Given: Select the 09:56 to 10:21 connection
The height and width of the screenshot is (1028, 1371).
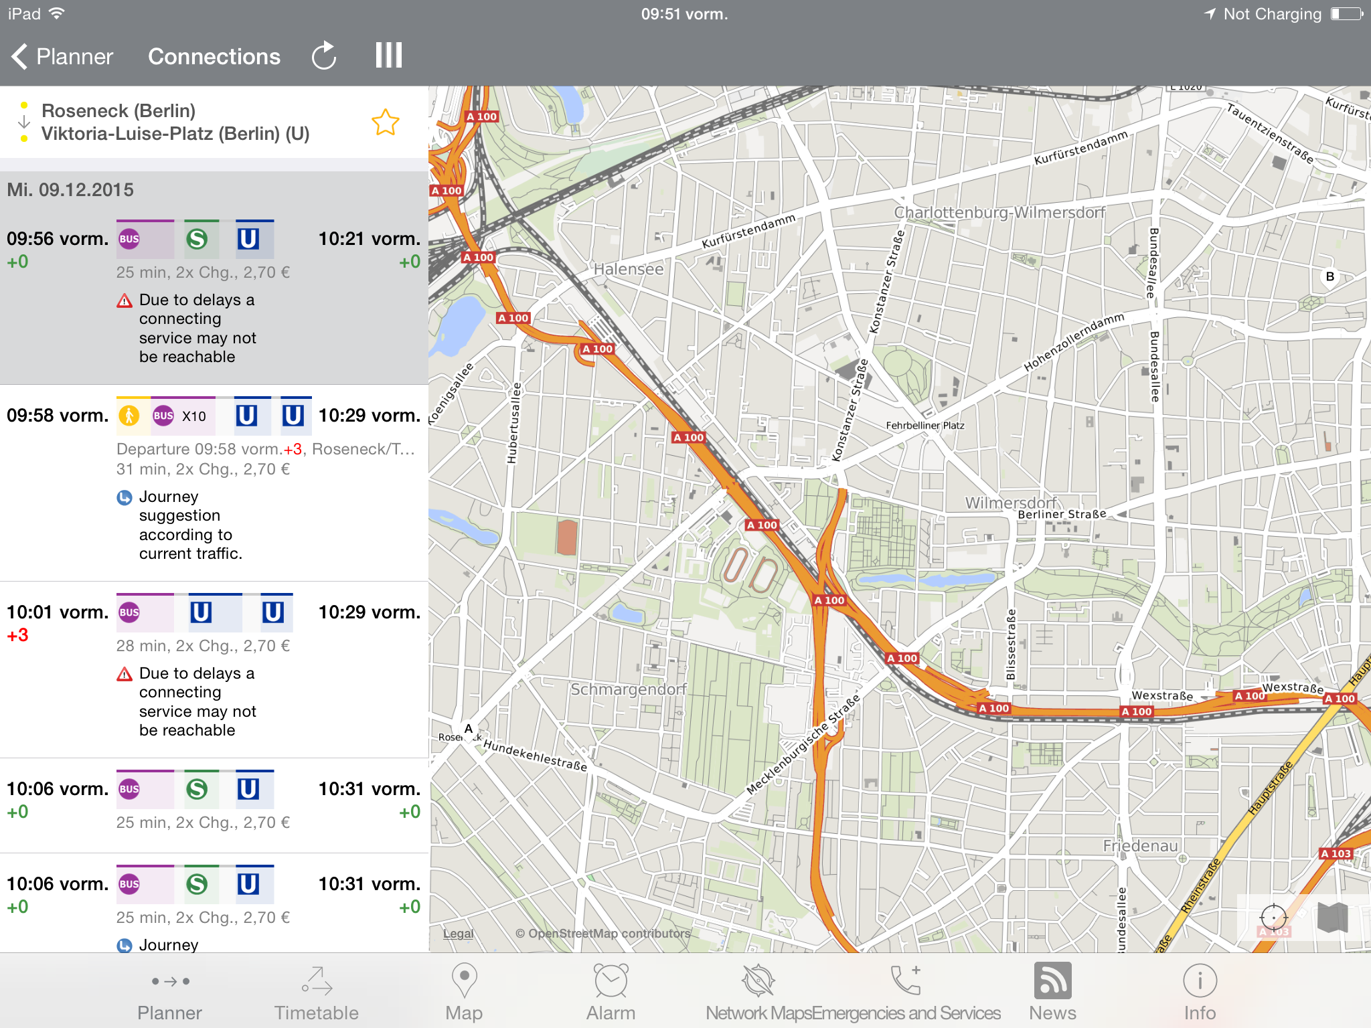Looking at the screenshot, I should pos(214,298).
